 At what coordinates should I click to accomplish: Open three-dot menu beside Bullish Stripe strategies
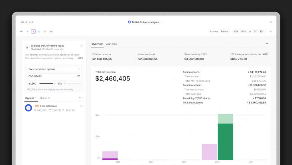162,22
